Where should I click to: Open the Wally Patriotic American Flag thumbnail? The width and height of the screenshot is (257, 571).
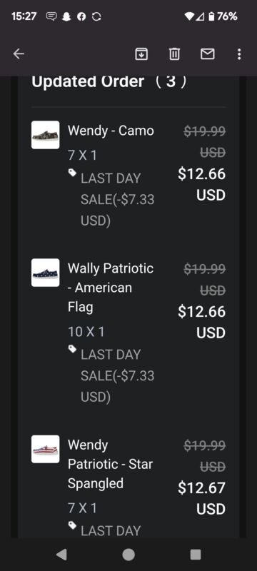(x=46, y=273)
